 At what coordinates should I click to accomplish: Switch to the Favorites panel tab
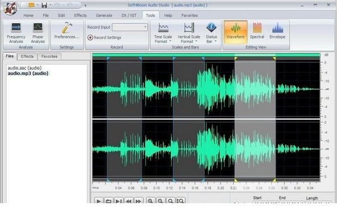(x=49, y=57)
